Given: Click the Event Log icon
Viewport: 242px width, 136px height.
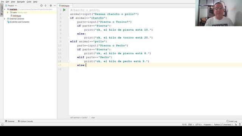Looking at the screenshot, I should [x=228, y=121].
